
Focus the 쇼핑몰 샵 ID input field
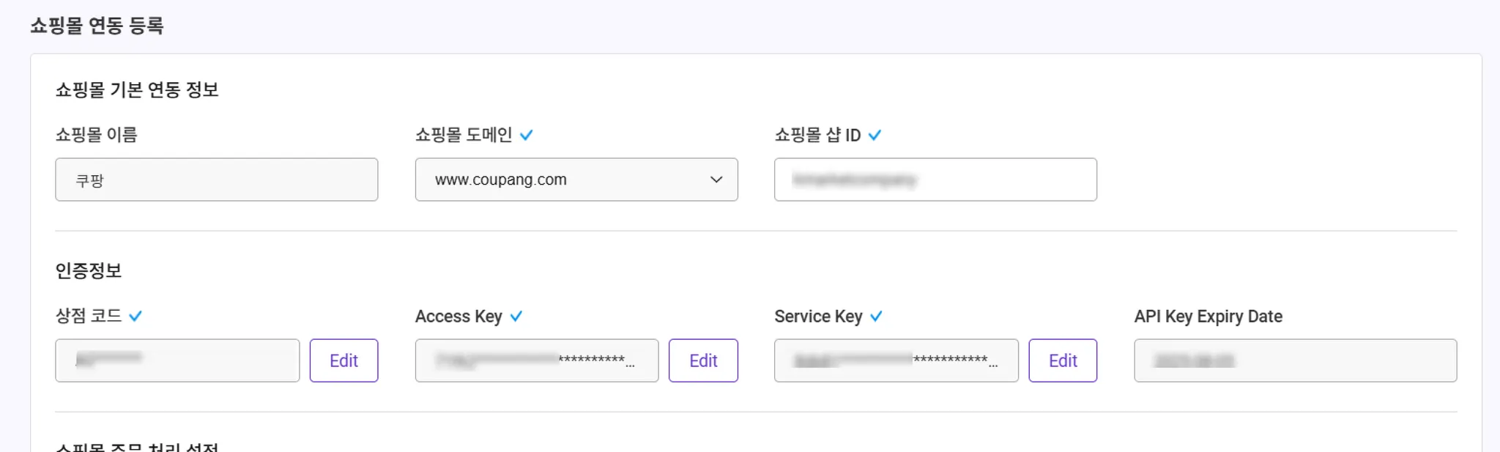[935, 179]
